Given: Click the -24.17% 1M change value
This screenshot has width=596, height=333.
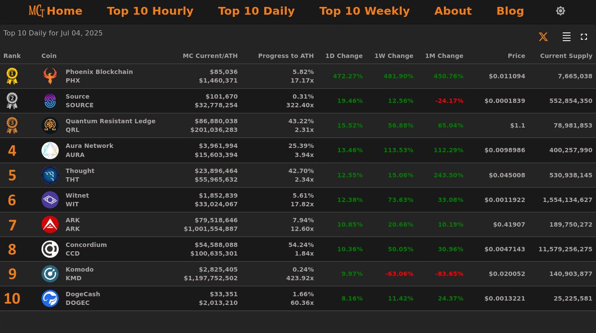Looking at the screenshot, I should tap(449, 101).
